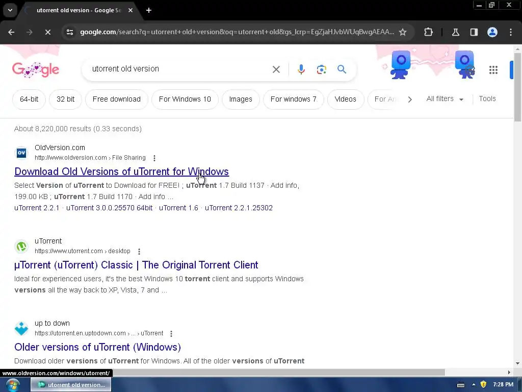Open the Windows Start menu

point(13,385)
